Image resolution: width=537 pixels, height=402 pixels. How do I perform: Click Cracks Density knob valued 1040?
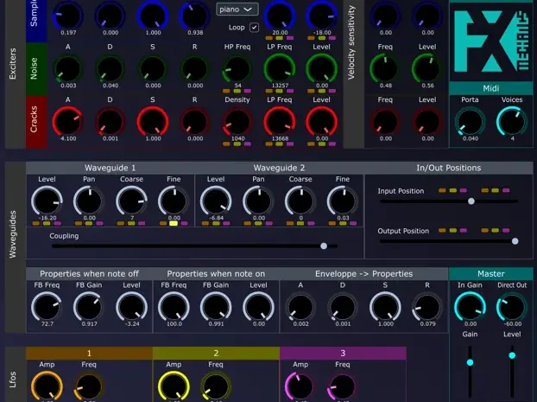coord(237,122)
